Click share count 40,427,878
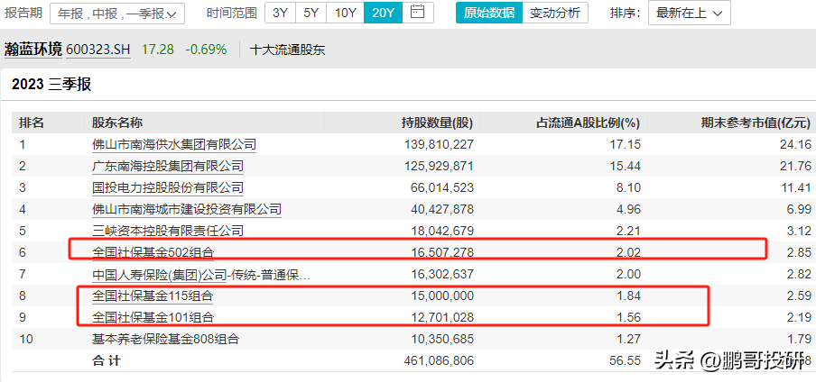 click(x=441, y=209)
